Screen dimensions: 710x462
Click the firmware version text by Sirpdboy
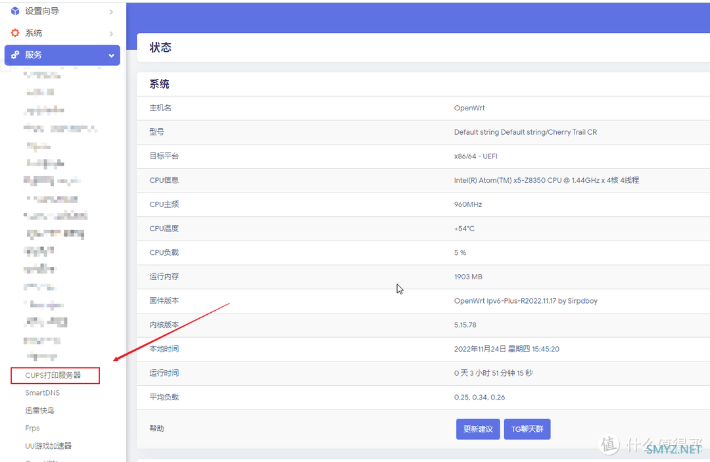[525, 301]
